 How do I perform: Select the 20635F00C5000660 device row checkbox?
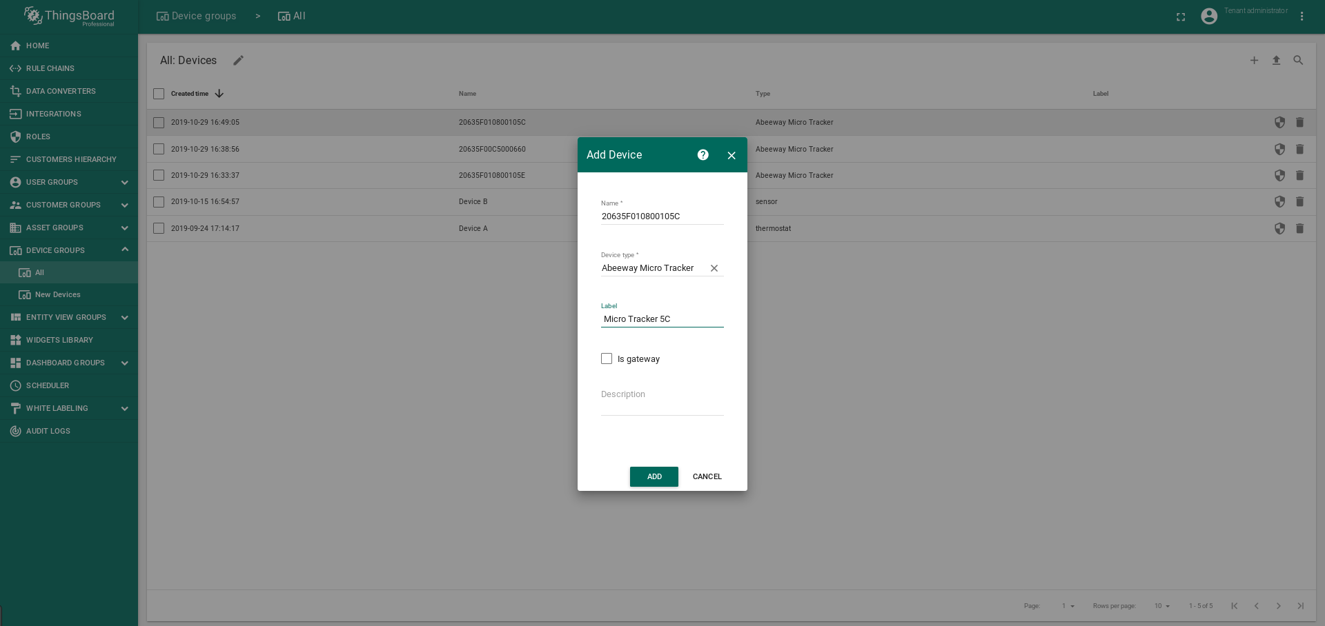tap(159, 149)
